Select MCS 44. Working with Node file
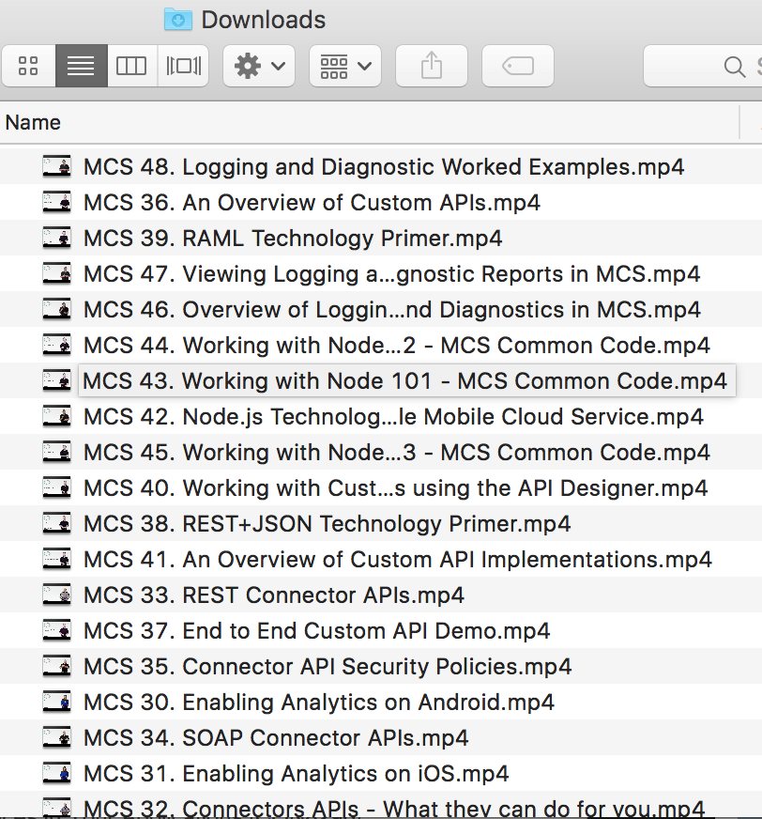Screen dimensions: 762x819 (381, 346)
